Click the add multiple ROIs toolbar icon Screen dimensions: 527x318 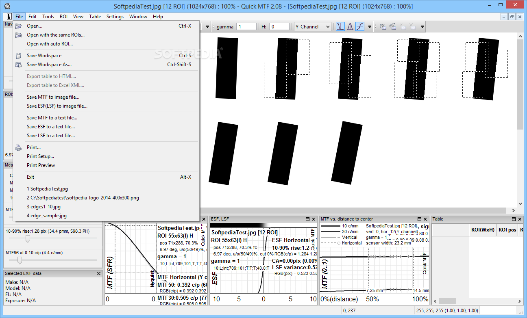pyautogui.click(x=393, y=27)
